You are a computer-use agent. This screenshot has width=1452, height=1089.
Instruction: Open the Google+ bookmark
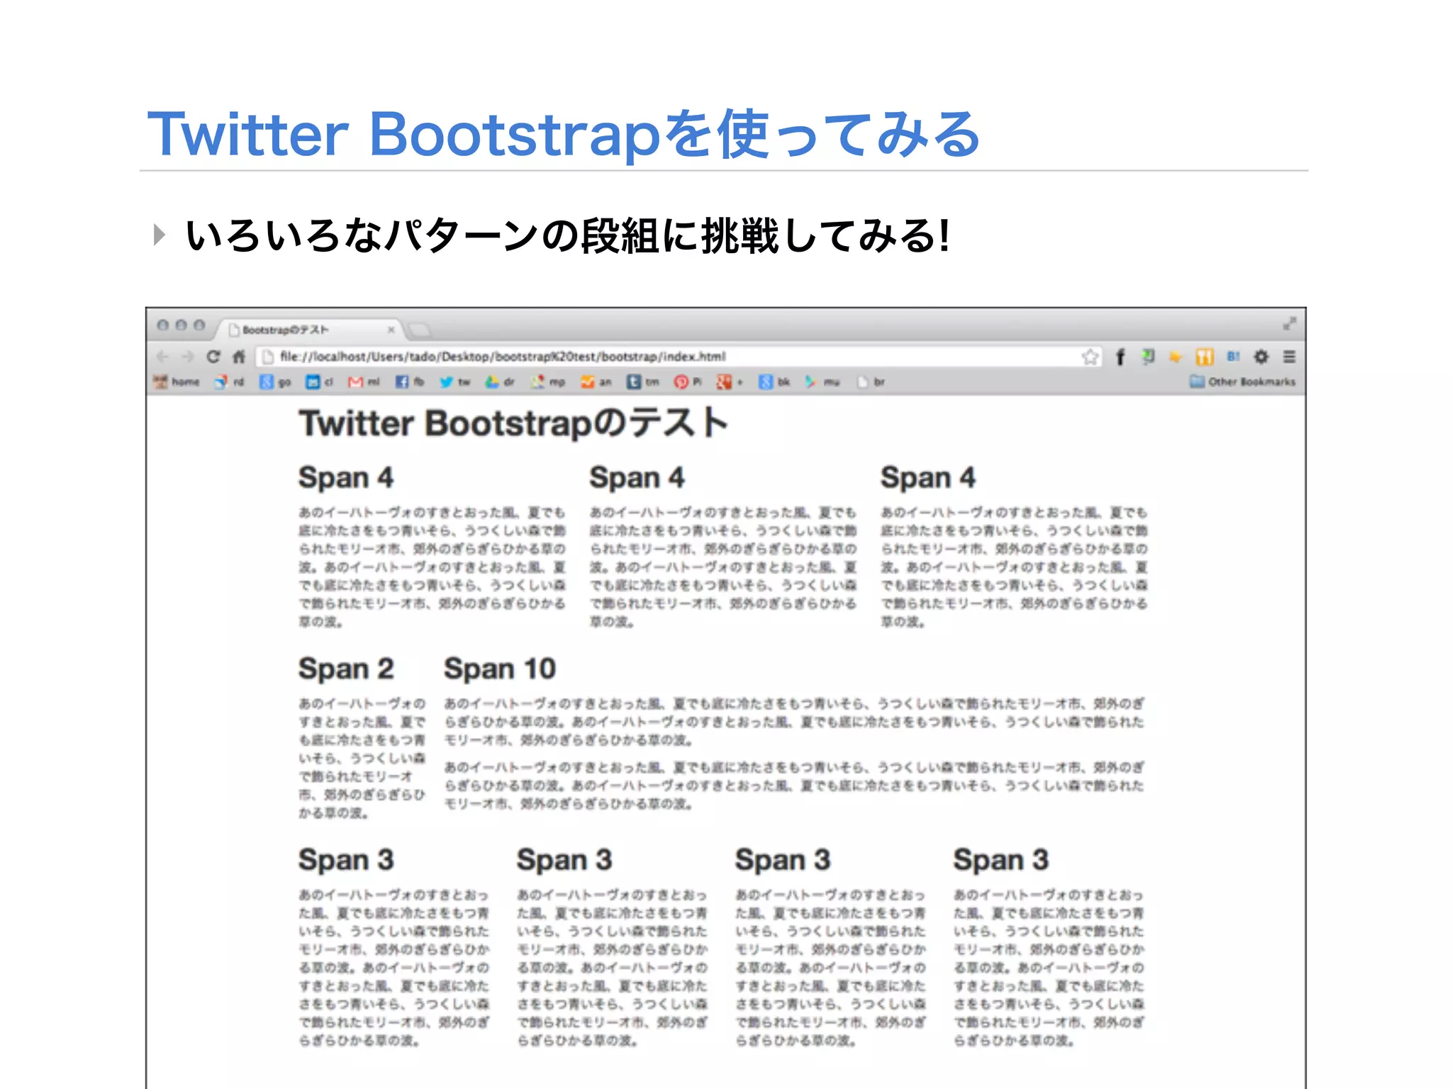730,382
